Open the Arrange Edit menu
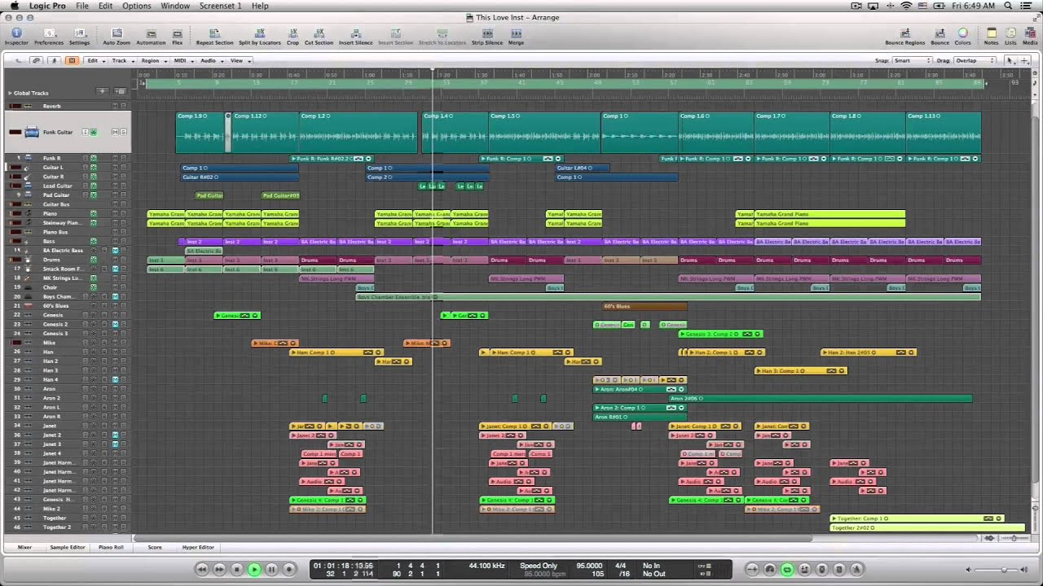This screenshot has height=586, width=1043. (x=95, y=60)
